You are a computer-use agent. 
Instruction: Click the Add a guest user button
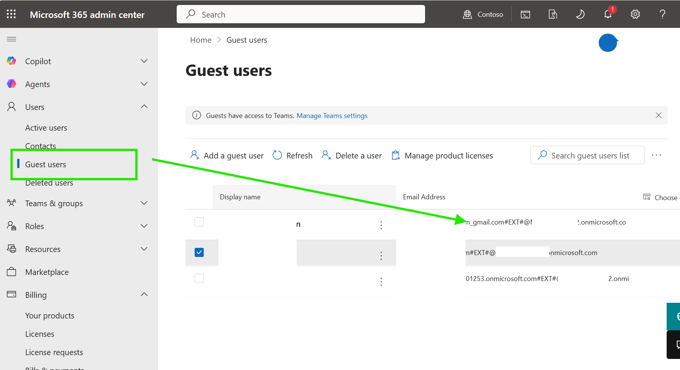(227, 155)
